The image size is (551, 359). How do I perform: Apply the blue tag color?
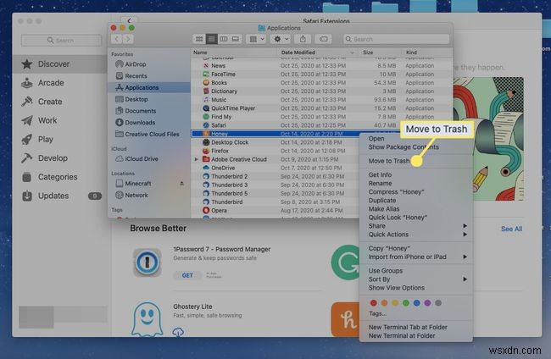[416, 303]
